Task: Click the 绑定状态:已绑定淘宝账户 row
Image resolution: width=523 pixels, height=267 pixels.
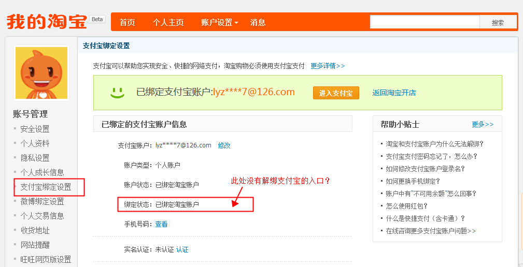Action: click(161, 204)
